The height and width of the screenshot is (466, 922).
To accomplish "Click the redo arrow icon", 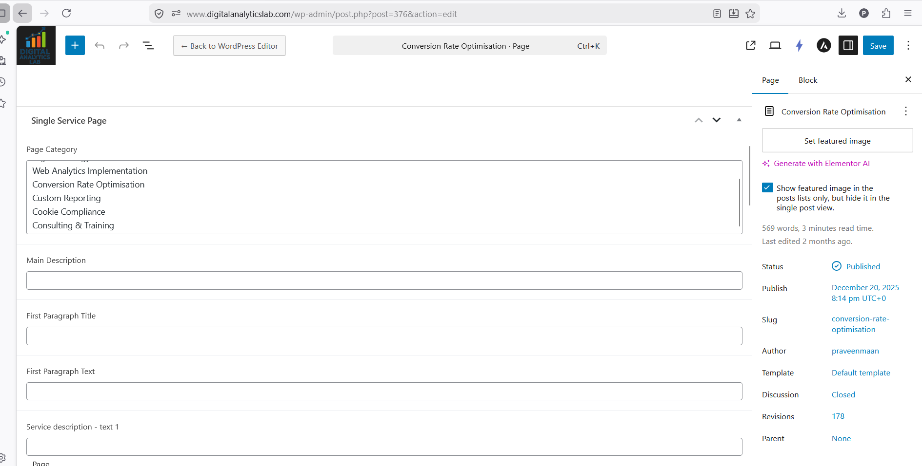I will click(x=124, y=45).
